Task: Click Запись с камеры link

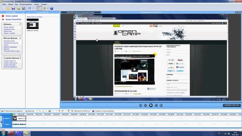Action: coord(9,33)
